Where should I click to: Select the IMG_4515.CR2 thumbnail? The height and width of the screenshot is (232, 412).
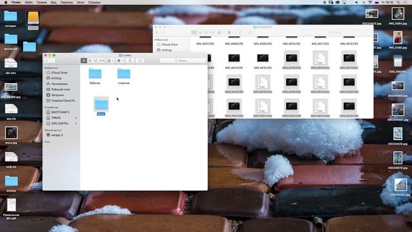coord(263,58)
